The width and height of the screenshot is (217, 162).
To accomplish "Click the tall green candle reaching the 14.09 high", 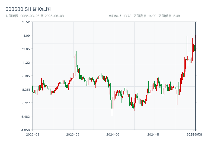I will click(x=187, y=47).
